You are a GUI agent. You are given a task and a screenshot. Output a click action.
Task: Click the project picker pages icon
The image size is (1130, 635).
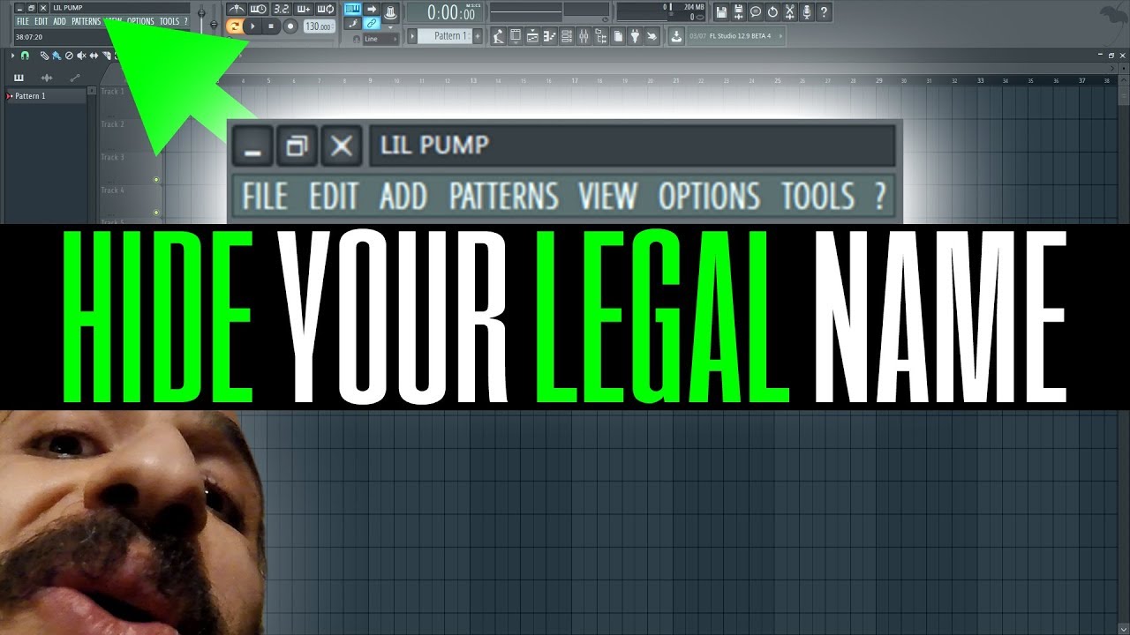point(618,36)
